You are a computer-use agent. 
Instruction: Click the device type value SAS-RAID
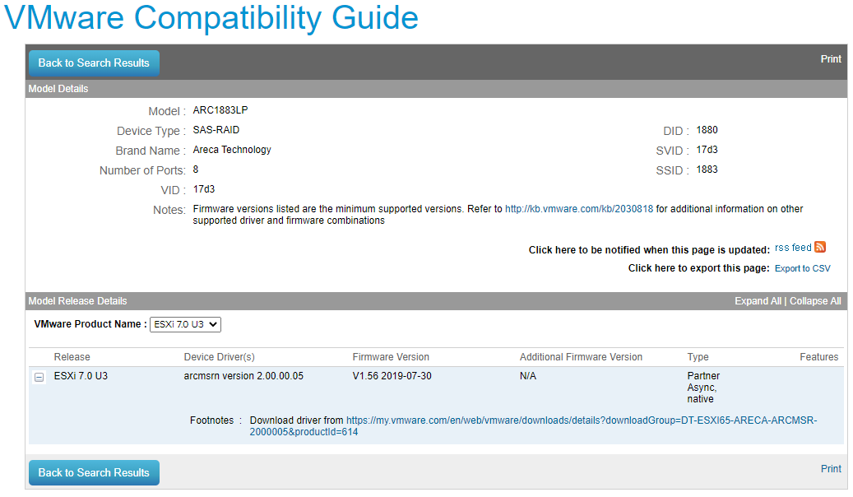point(216,129)
